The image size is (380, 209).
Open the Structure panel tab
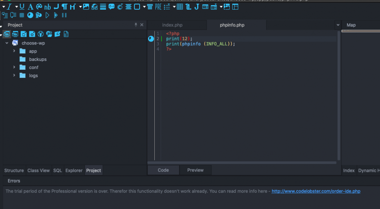coord(14,170)
